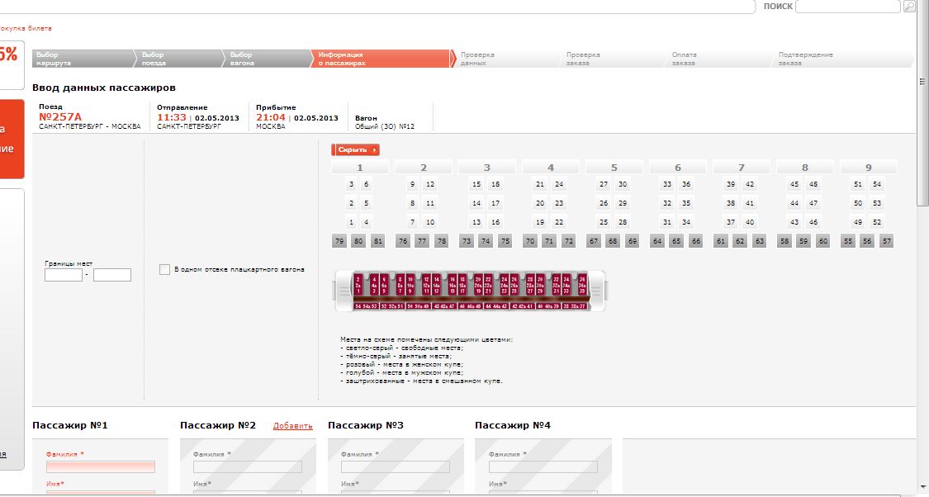The height and width of the screenshot is (497, 929).
Task: Click passenger 1 Фамилия field
Action: click(x=100, y=467)
